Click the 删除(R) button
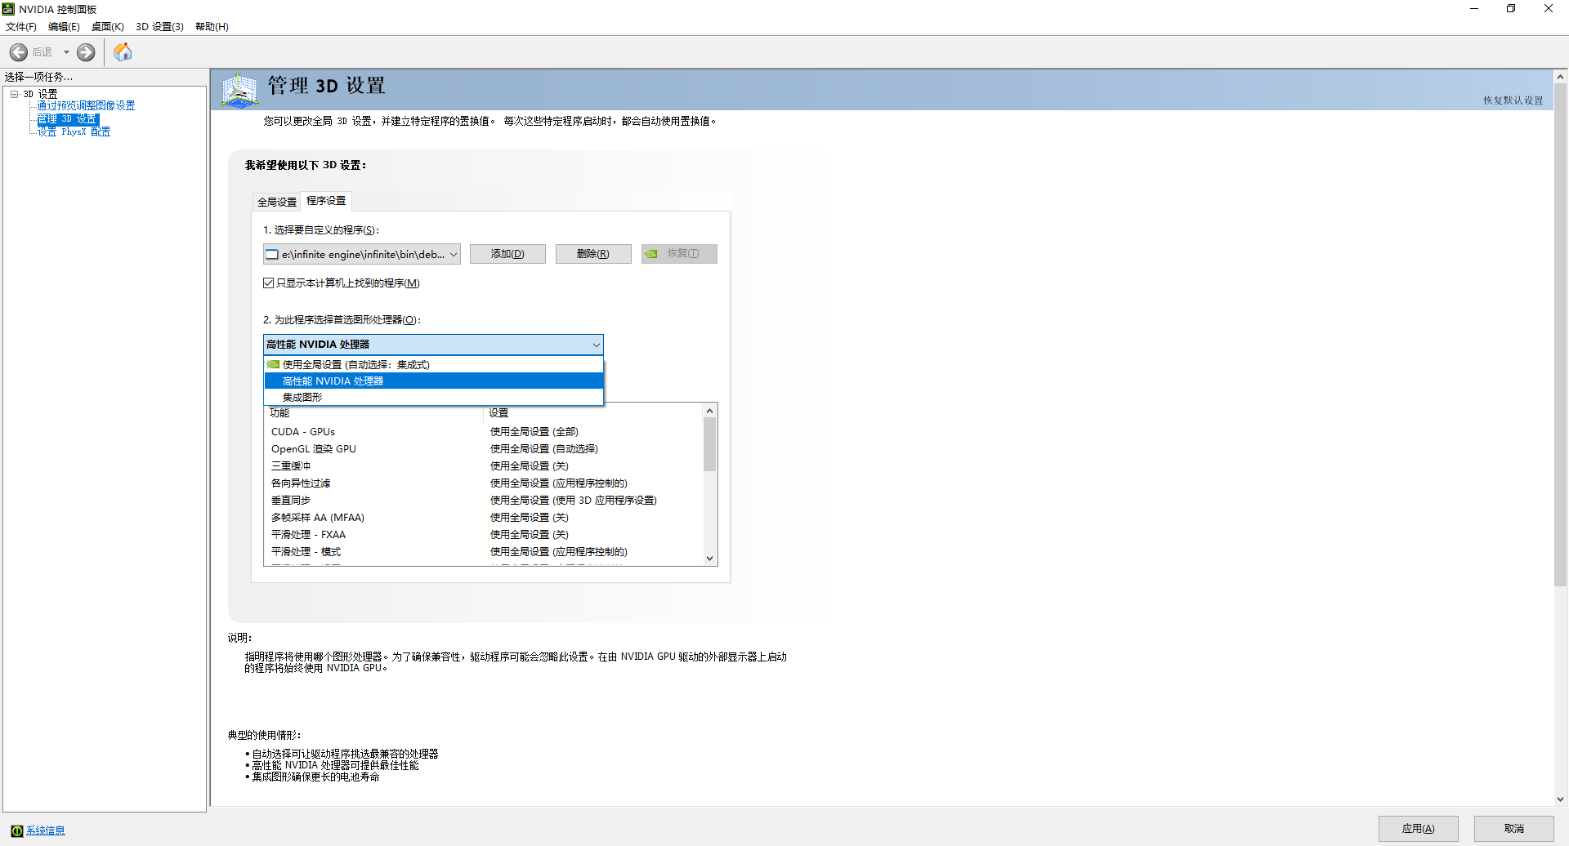The image size is (1569, 846). (593, 254)
